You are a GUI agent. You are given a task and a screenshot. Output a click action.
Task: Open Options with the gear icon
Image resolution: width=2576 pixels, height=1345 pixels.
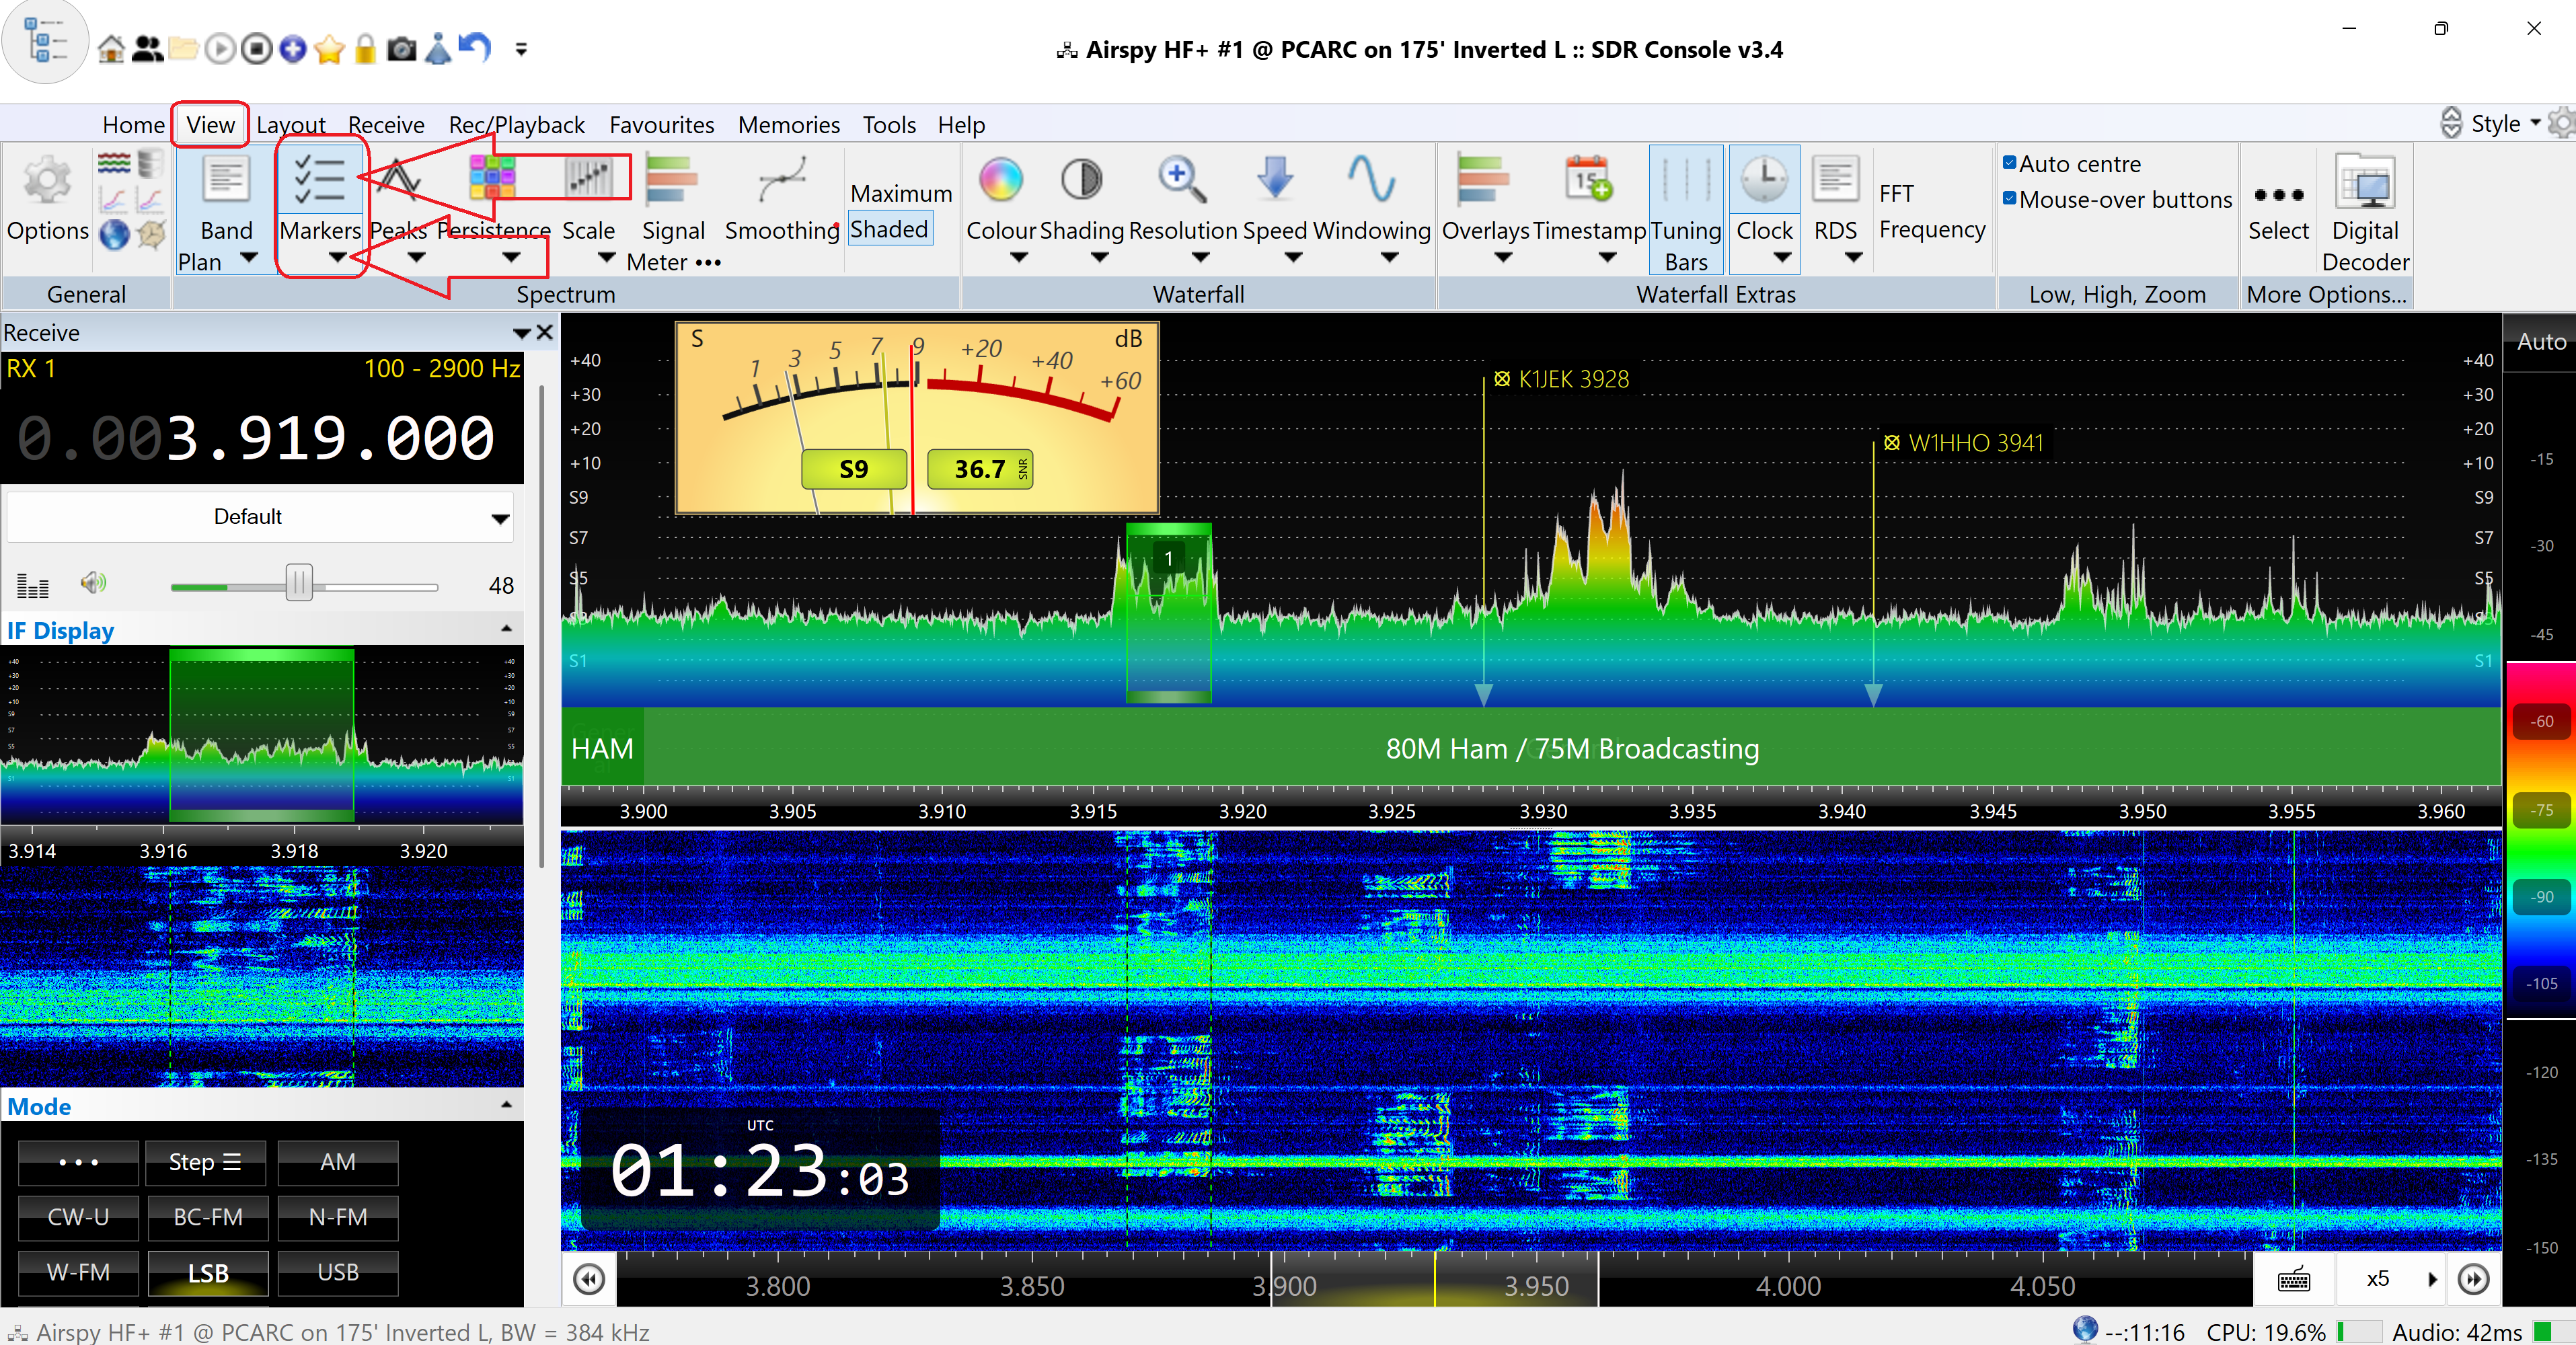click(x=47, y=182)
